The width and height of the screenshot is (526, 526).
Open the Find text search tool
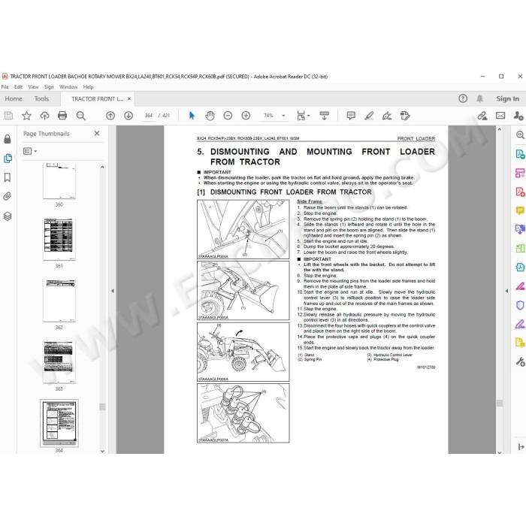(x=81, y=116)
